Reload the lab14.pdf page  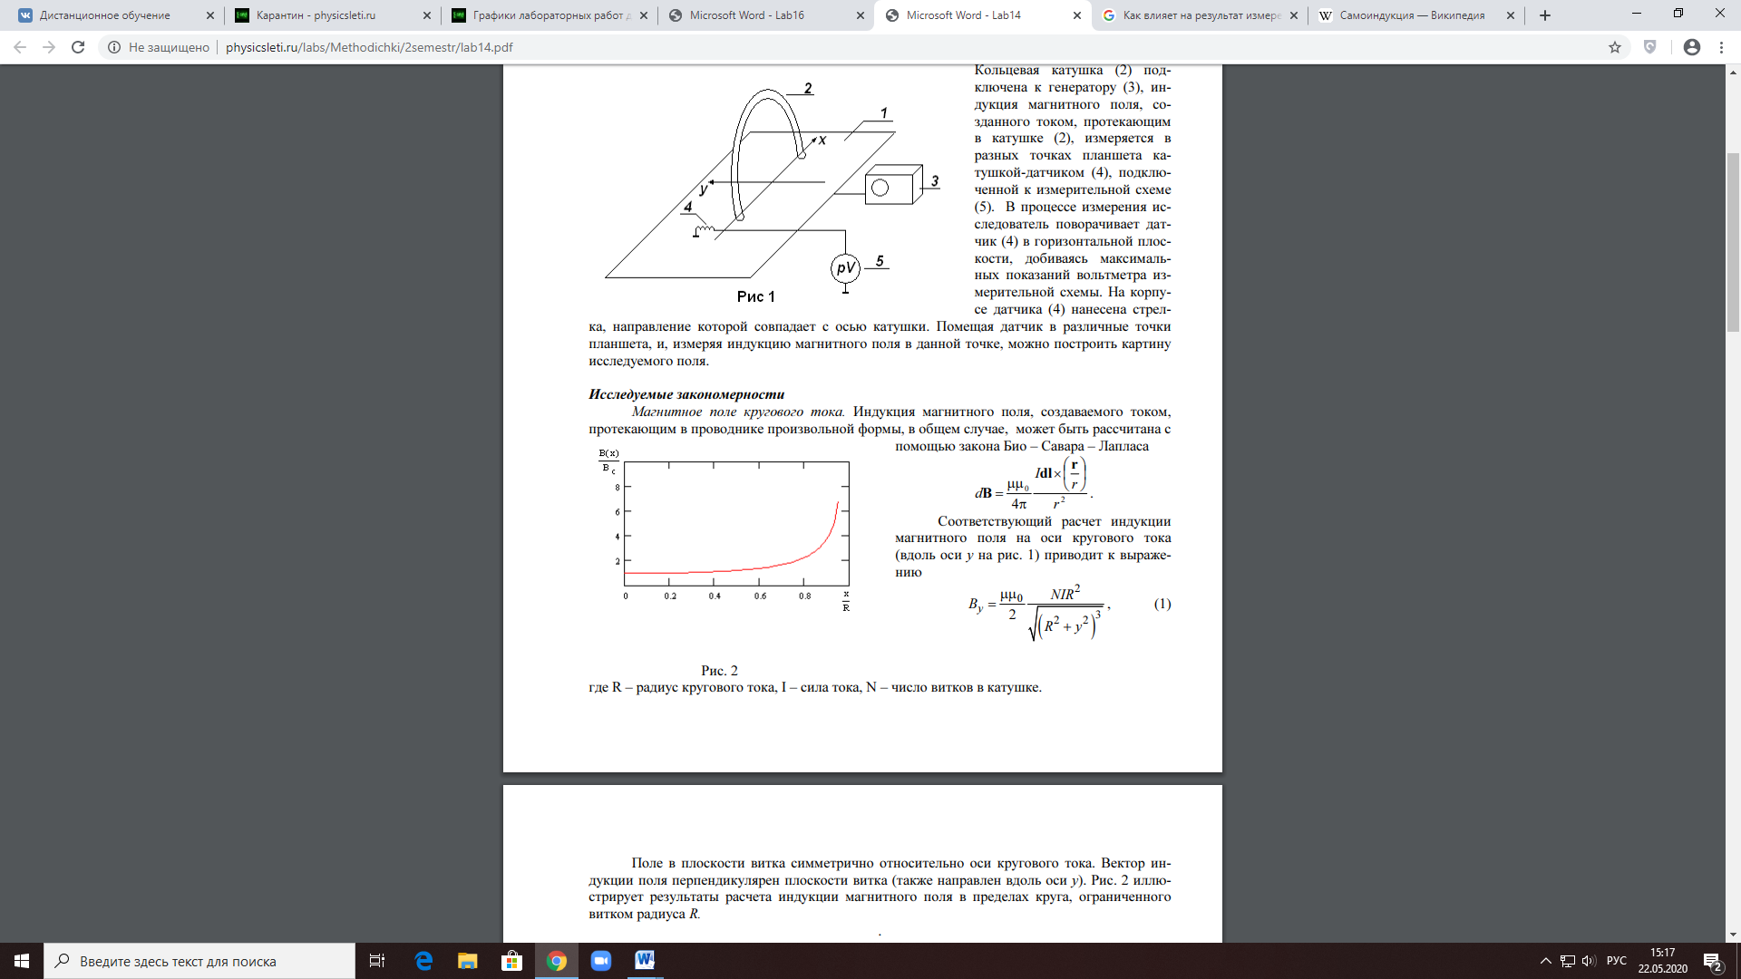click(x=78, y=47)
